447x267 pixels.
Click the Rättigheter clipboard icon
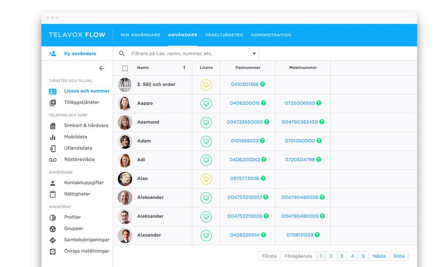(x=53, y=194)
